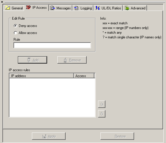166x143 pixels.
Task: Click the Messages tab document icon
Action: click(52, 8)
